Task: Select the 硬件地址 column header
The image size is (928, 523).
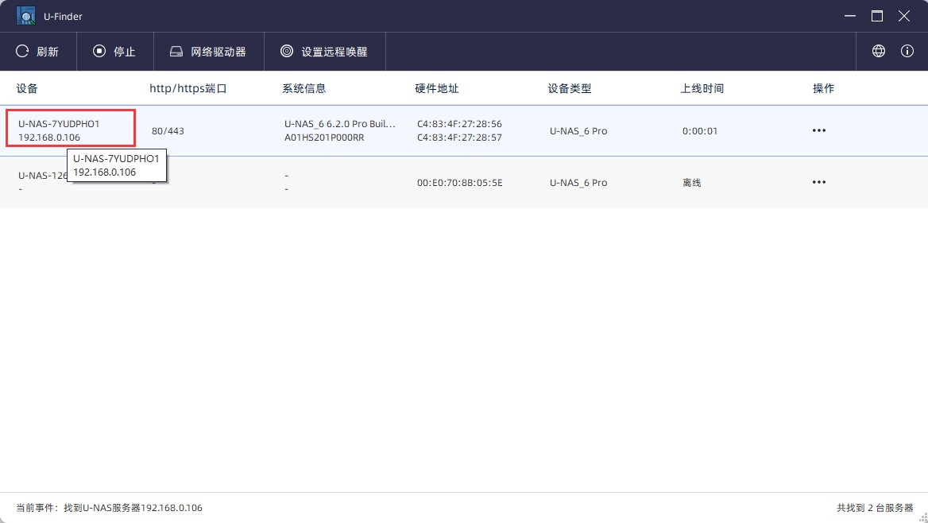Action: [x=437, y=88]
